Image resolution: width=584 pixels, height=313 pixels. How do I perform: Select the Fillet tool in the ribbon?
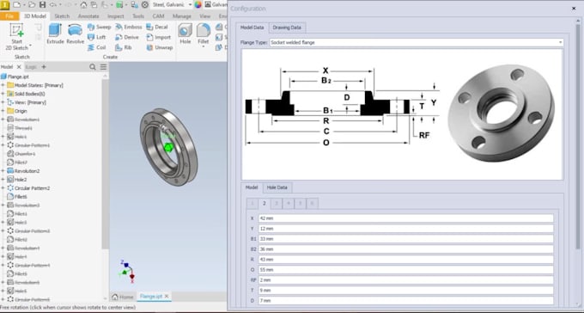point(204,33)
